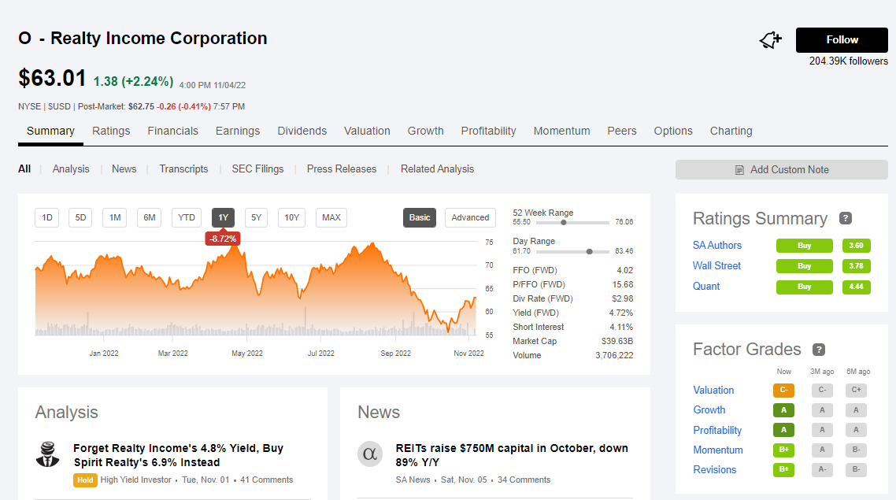Screen dimensions: 896x500
Task: Set chart range to 5D
Action: coord(80,217)
